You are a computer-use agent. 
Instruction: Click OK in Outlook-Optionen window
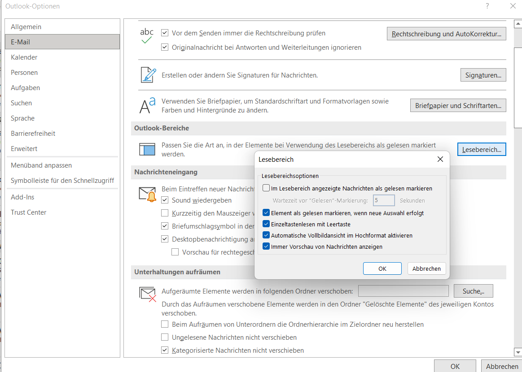455,366
